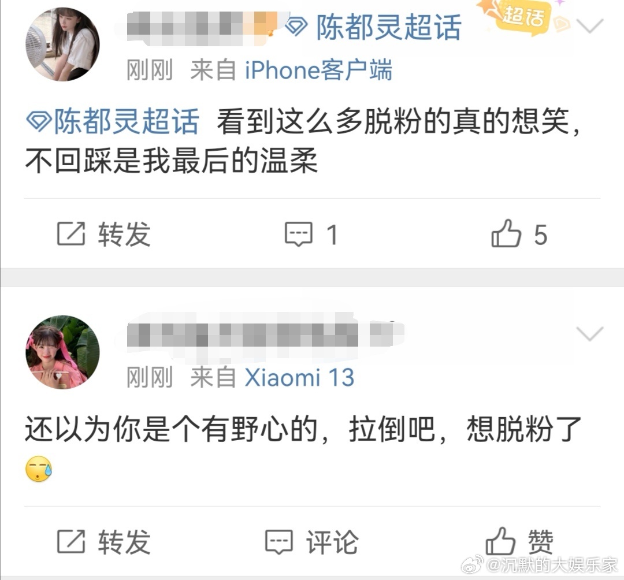
Task: Tap the 转发 label on first post
Action: coord(124,234)
